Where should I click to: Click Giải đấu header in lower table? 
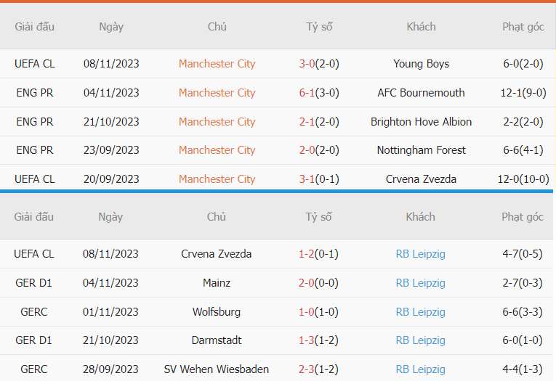click(33, 217)
